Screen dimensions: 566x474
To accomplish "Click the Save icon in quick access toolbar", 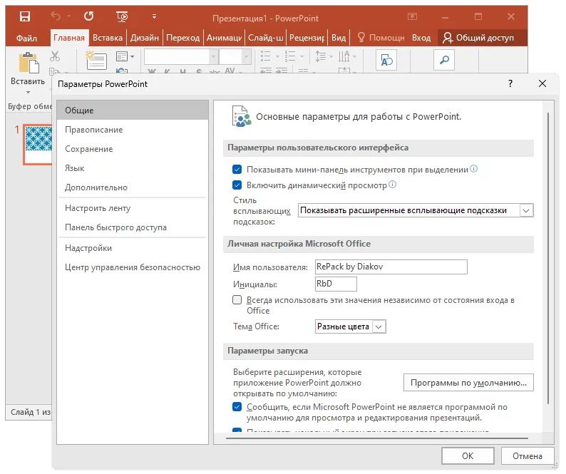I will (x=25, y=15).
